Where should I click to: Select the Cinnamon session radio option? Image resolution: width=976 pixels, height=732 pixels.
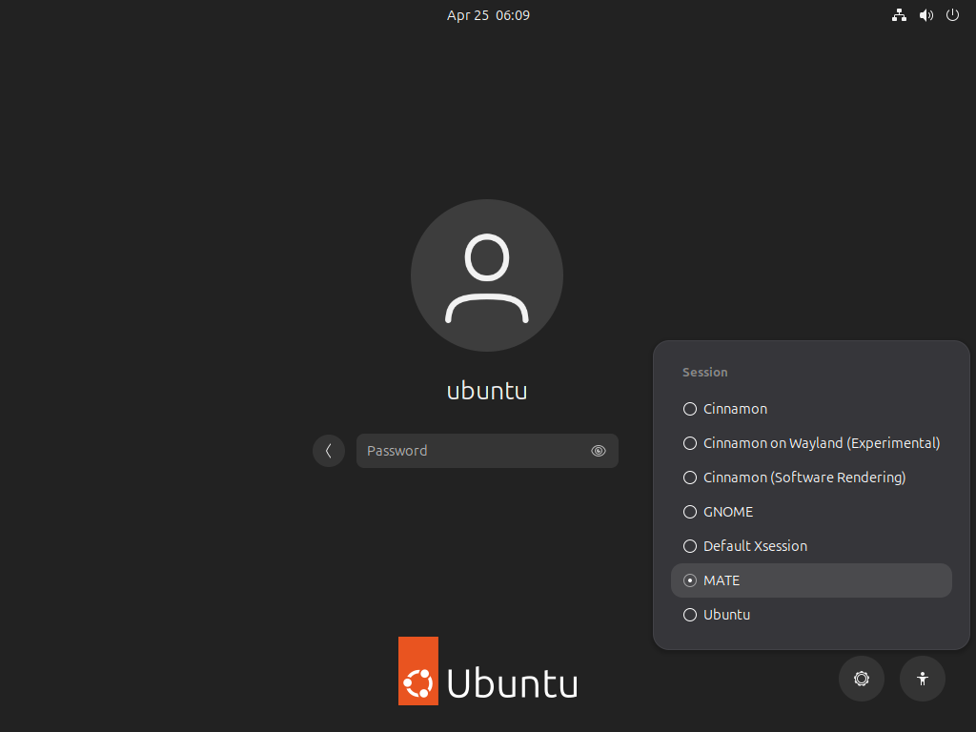point(690,409)
